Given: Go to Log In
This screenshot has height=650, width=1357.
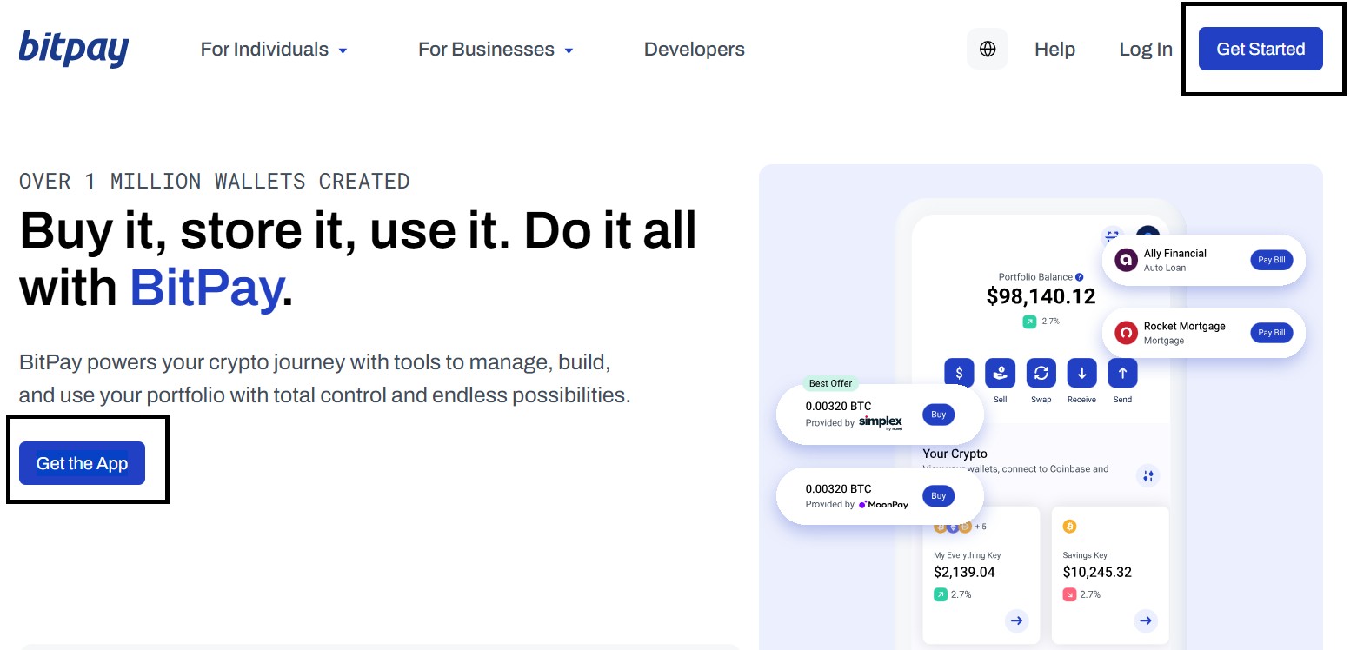Looking at the screenshot, I should [x=1146, y=50].
